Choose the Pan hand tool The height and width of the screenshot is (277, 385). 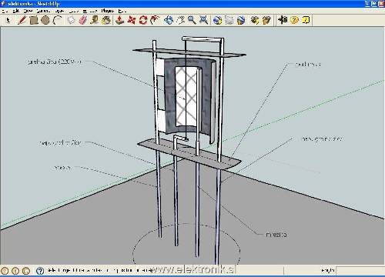tap(180, 20)
